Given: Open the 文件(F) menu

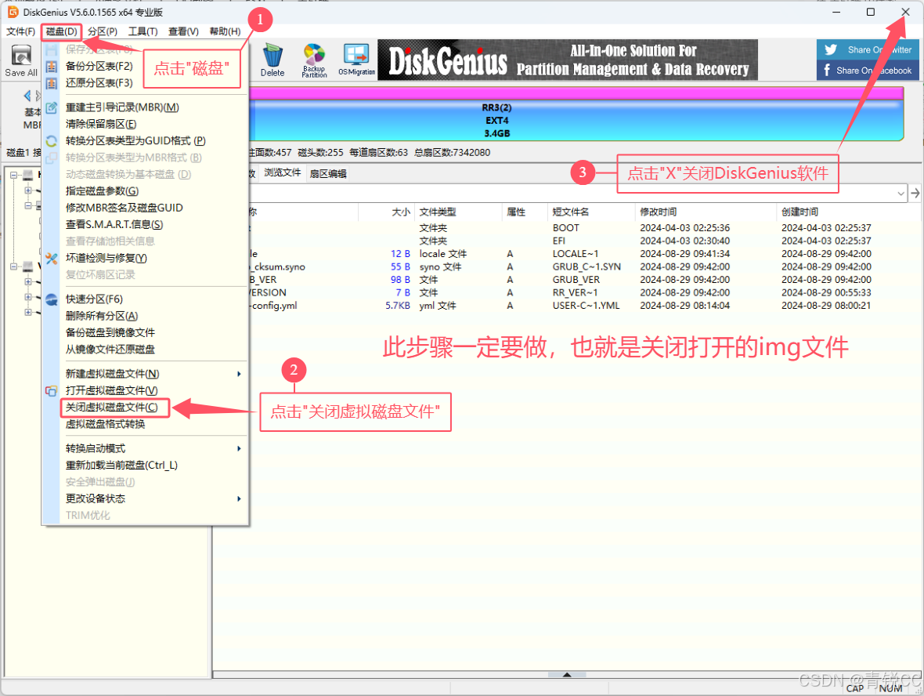Looking at the screenshot, I should pos(20,31).
